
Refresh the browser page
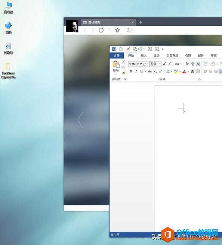(101, 30)
